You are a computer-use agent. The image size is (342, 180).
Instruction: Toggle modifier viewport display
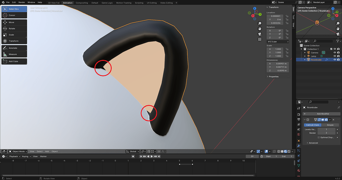[323, 120]
